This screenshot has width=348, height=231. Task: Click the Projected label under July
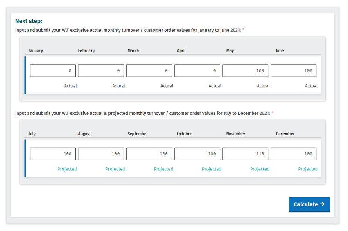[x=67, y=169]
